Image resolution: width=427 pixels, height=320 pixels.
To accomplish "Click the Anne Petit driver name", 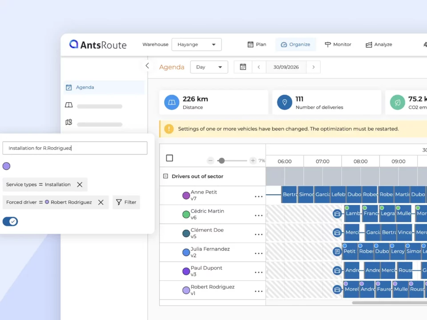I will [204, 192].
